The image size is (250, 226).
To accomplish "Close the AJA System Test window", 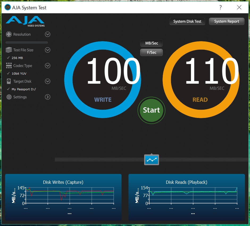I will 239,7.
